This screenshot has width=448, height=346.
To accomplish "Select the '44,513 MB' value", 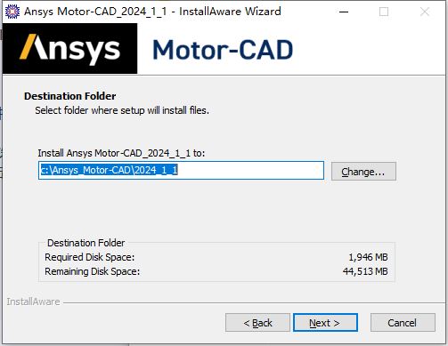I will [x=365, y=271].
